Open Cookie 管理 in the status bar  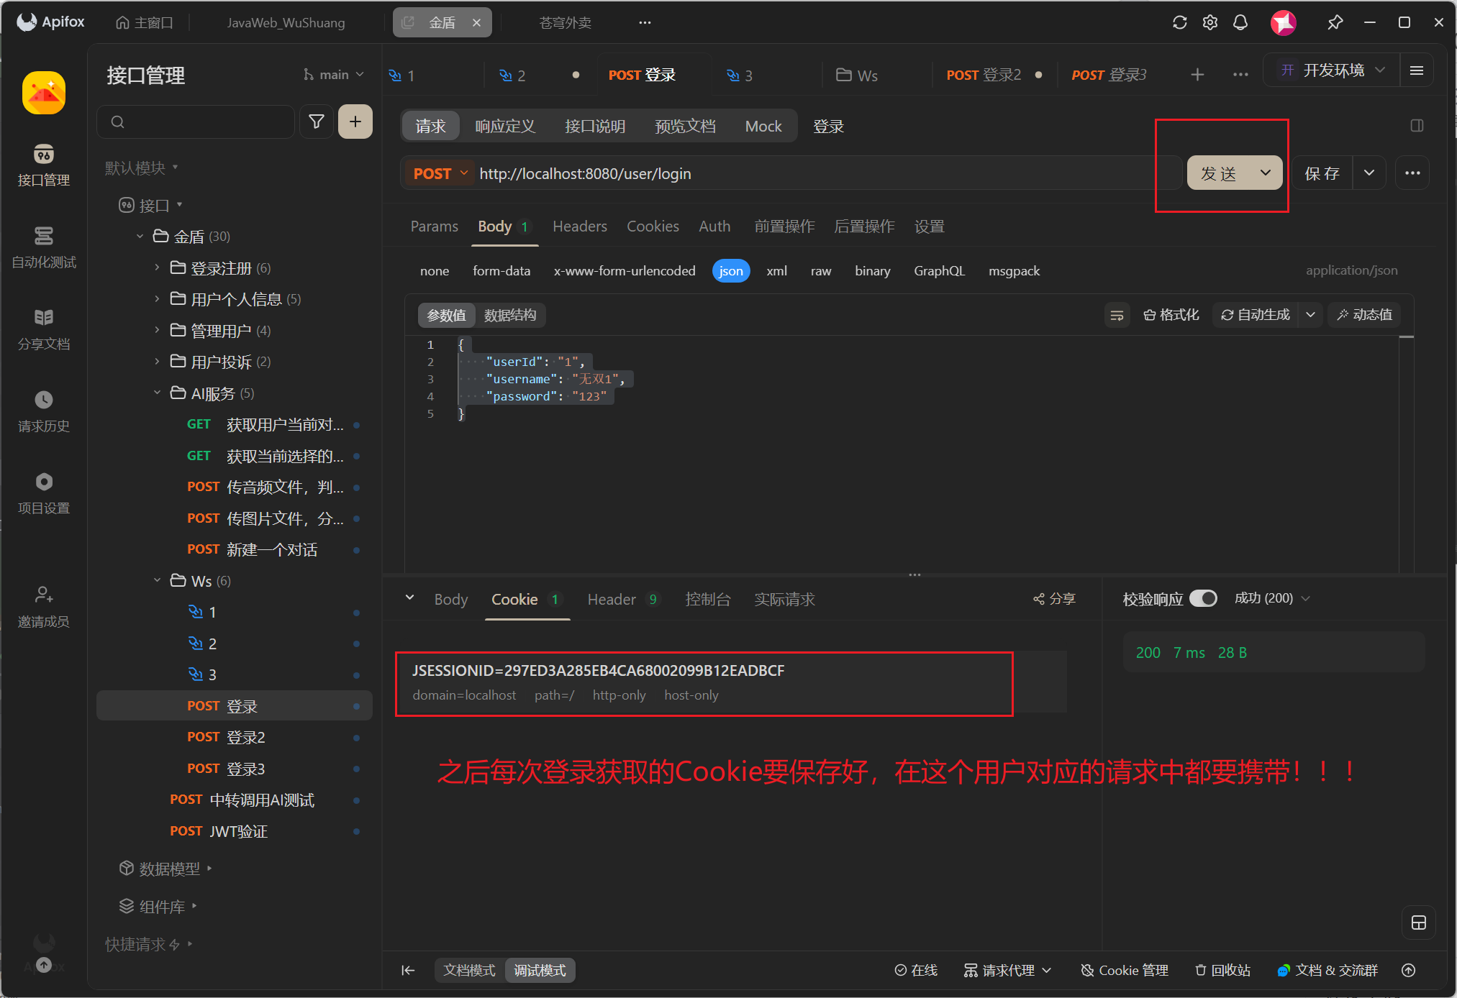(1125, 970)
